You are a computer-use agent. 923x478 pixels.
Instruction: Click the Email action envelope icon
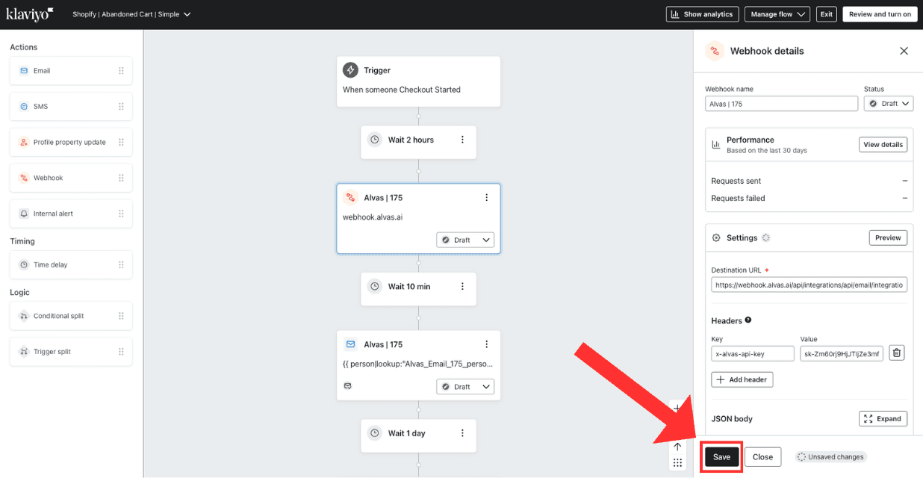[24, 71]
